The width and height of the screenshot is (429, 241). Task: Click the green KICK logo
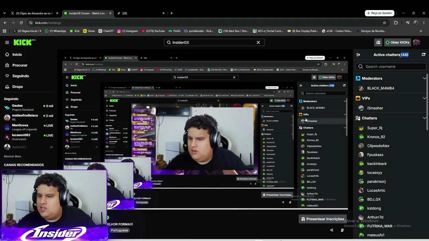point(24,42)
